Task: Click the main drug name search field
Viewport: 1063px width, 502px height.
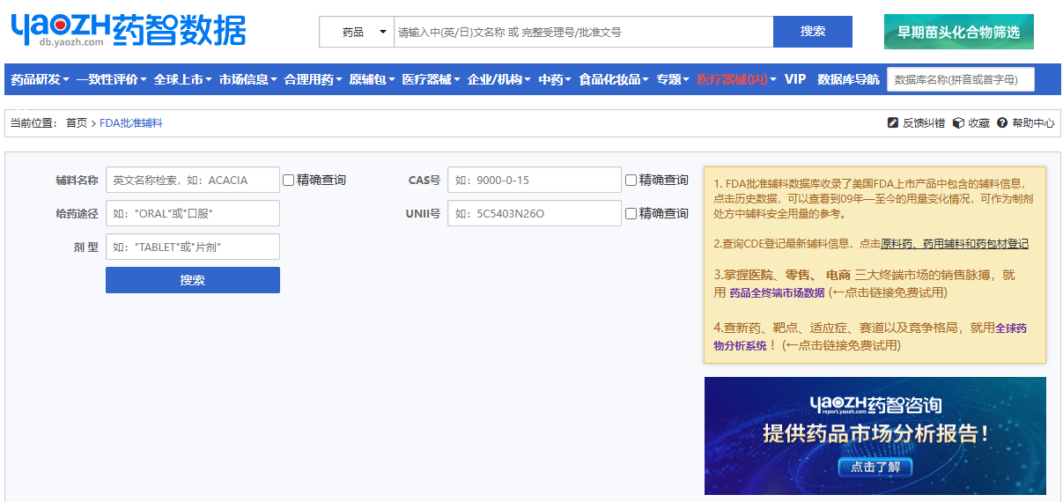Action: tap(583, 32)
